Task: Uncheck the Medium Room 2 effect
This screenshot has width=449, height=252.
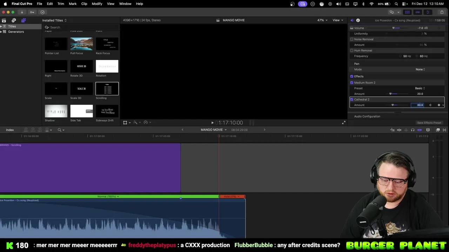Action: (352, 83)
